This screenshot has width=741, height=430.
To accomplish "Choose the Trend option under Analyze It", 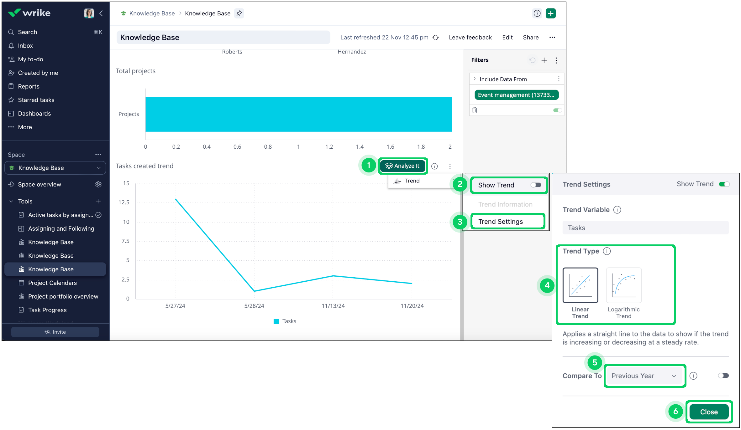I will point(412,181).
